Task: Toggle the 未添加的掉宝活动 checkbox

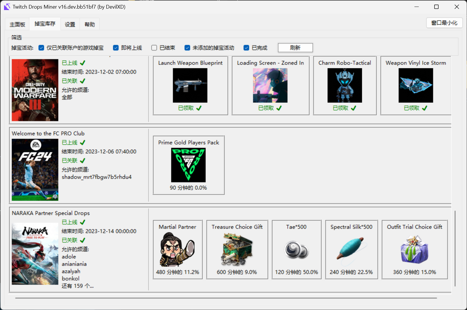Action: click(x=187, y=48)
